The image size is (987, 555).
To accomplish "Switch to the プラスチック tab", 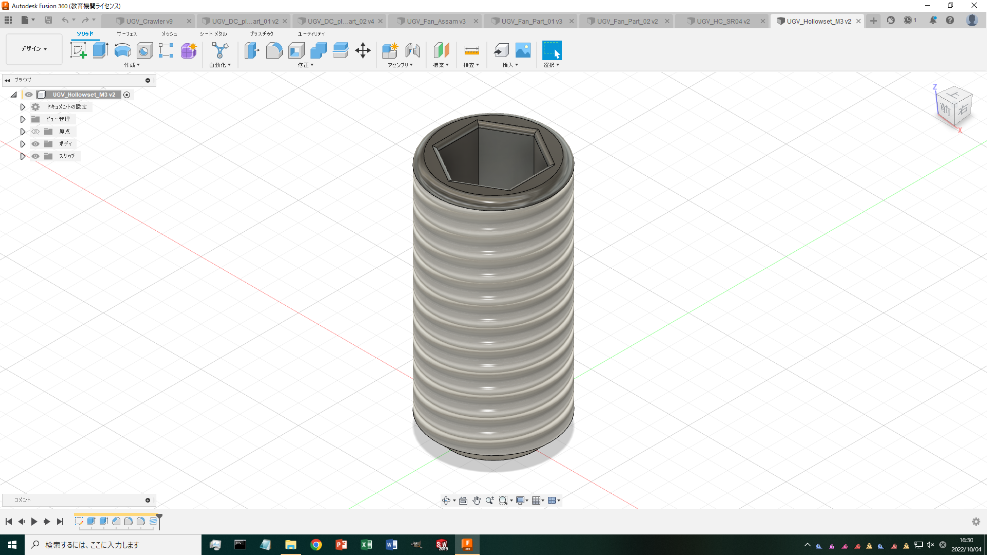I will [262, 34].
